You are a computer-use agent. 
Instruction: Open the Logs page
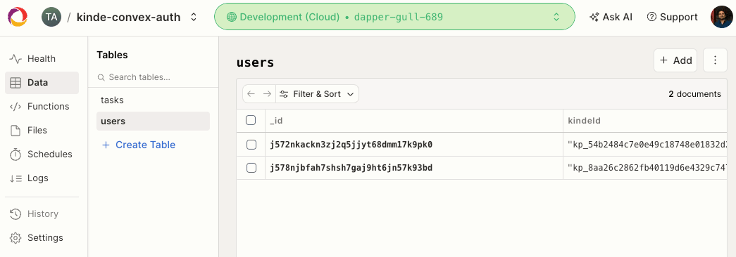42,178
